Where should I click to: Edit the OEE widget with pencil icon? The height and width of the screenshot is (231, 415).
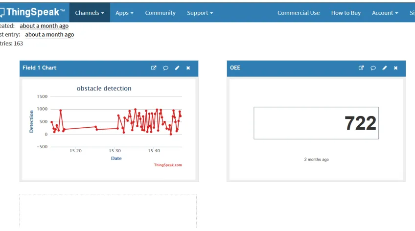(385, 68)
